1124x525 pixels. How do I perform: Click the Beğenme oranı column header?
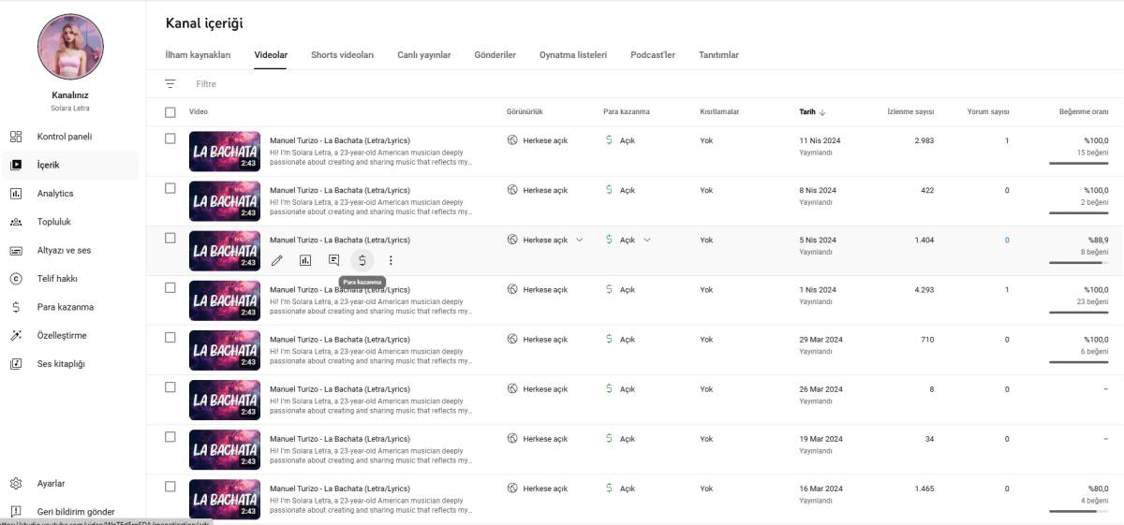coord(1084,112)
